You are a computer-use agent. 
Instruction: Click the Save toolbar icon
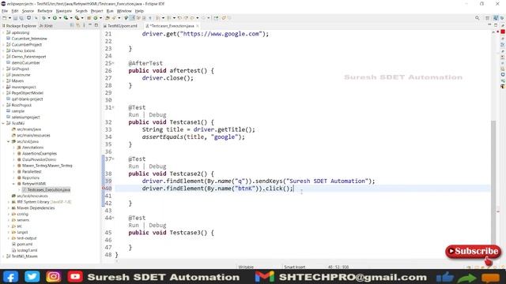pos(15,18)
